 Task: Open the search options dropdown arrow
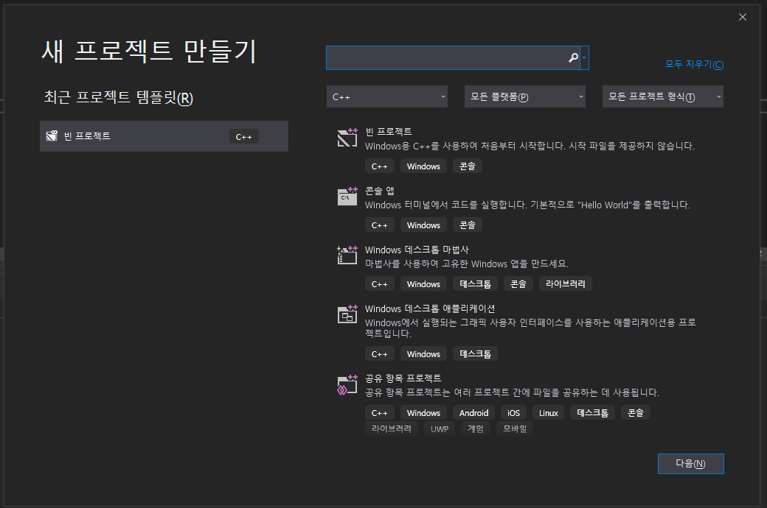pyautogui.click(x=585, y=57)
